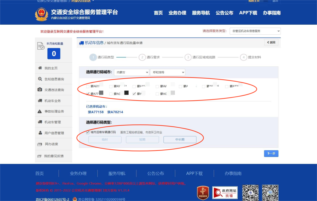This screenshot has height=201, width=317.
Task: Click the 返回 back button
Action: (x=271, y=43)
